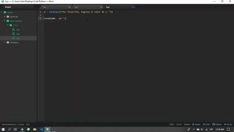The image size is (234, 132).
Task: Switch the ESP input language
Action: pos(211,129)
